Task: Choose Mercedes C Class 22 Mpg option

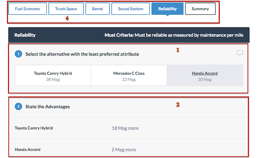Action: [x=129, y=76]
